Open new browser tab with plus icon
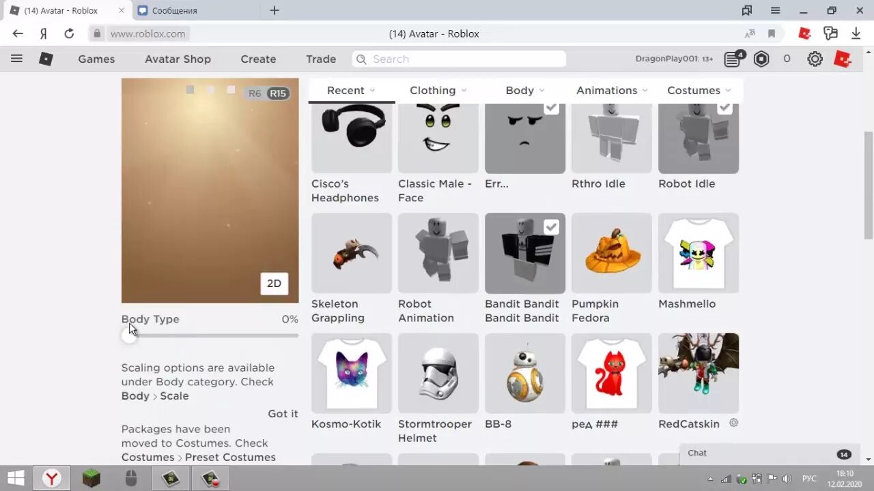This screenshot has height=491, width=874. [x=274, y=10]
